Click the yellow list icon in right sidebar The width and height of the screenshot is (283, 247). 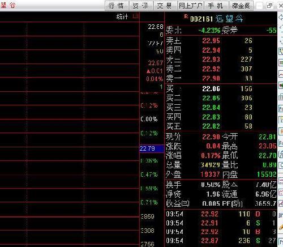pyautogui.click(x=281, y=52)
